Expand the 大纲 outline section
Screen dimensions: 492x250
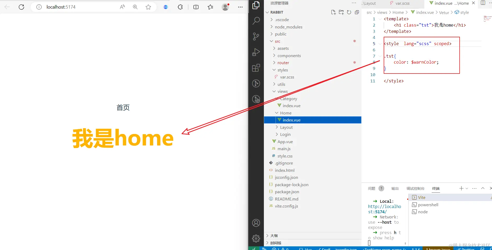313,236
